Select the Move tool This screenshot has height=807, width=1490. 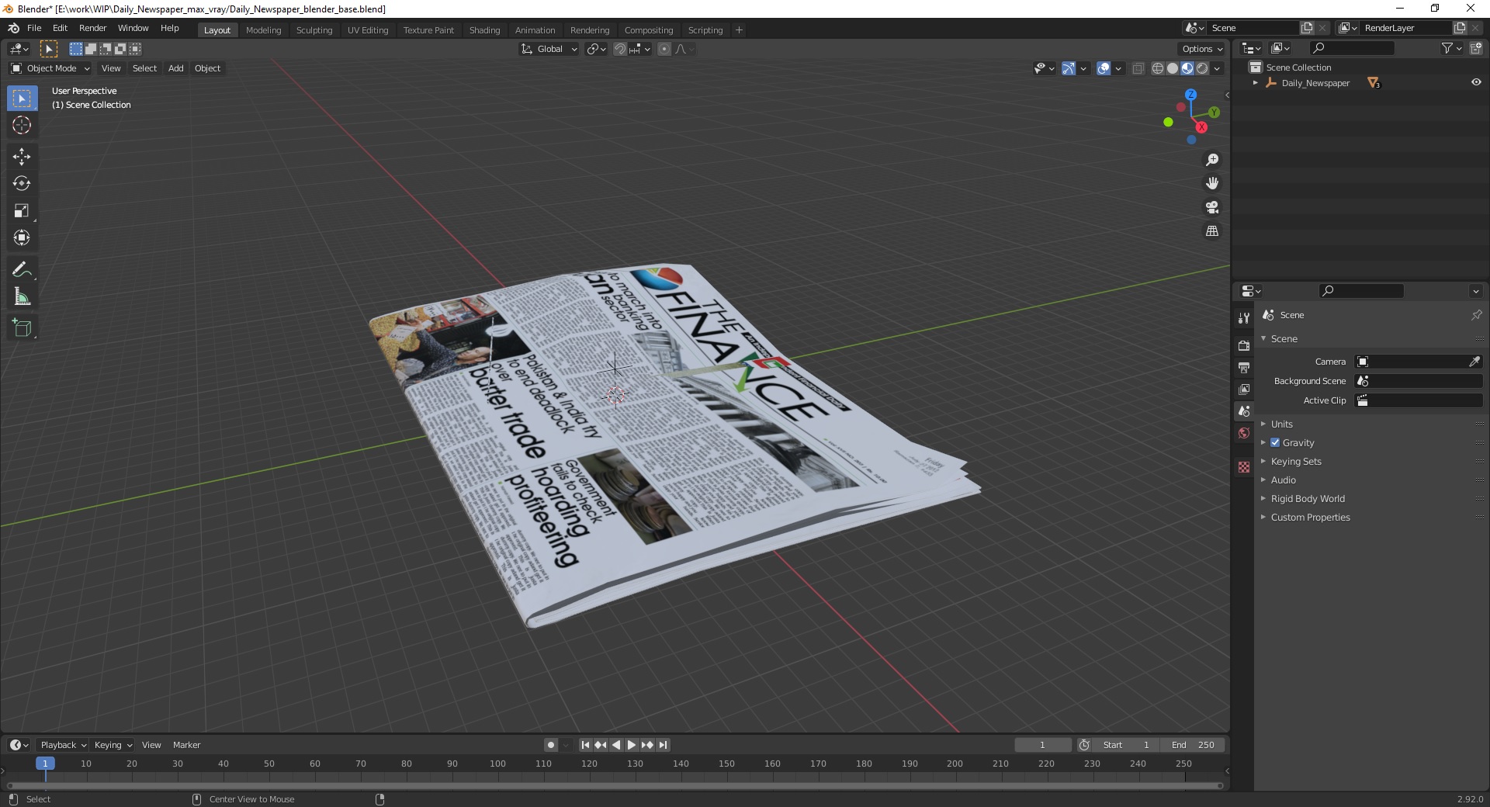point(22,157)
